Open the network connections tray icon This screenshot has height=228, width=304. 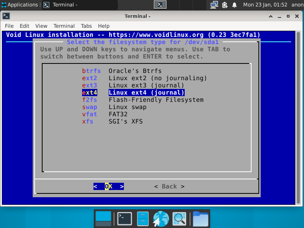214,5
